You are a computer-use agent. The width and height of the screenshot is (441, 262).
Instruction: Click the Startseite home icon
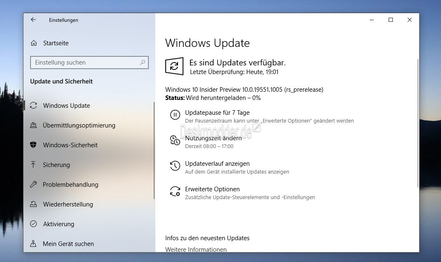coord(34,43)
